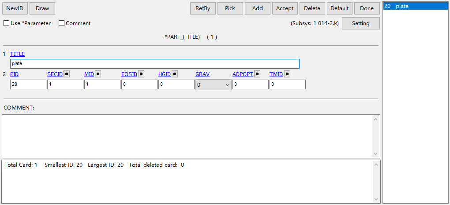Image resolution: width=450 pixels, height=205 pixels.
Task: Click the Accept button
Action: click(285, 8)
